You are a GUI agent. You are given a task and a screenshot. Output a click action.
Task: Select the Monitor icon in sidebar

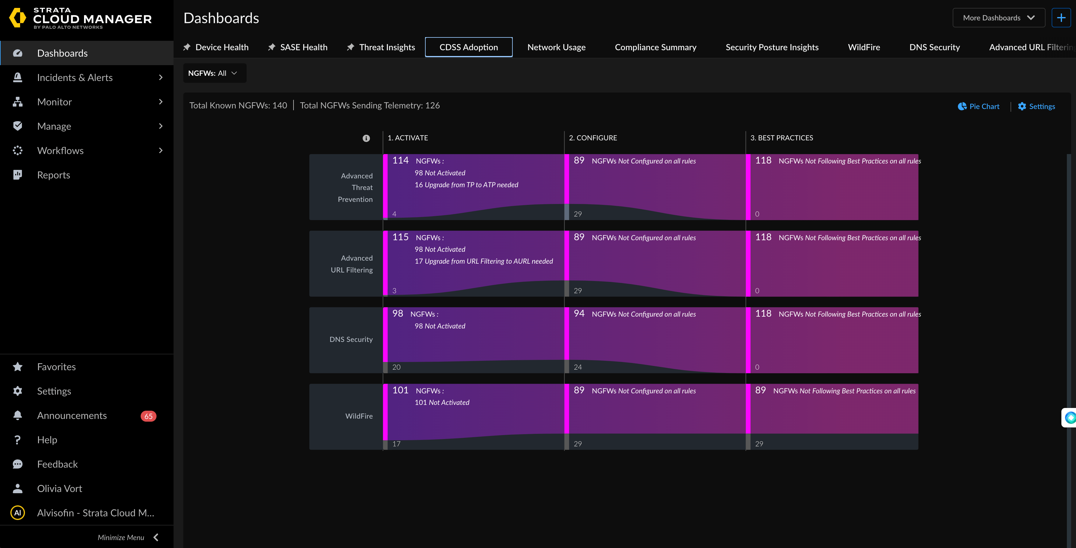[18, 101]
